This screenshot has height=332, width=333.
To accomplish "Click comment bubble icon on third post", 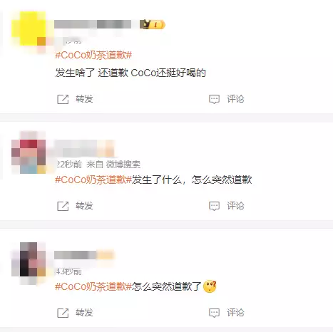I will [214, 313].
